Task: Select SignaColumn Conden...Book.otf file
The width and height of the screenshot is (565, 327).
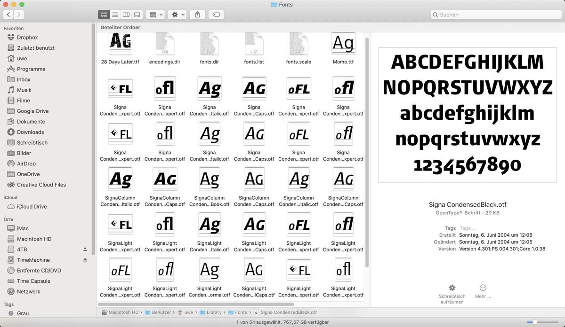Action: (x=210, y=187)
